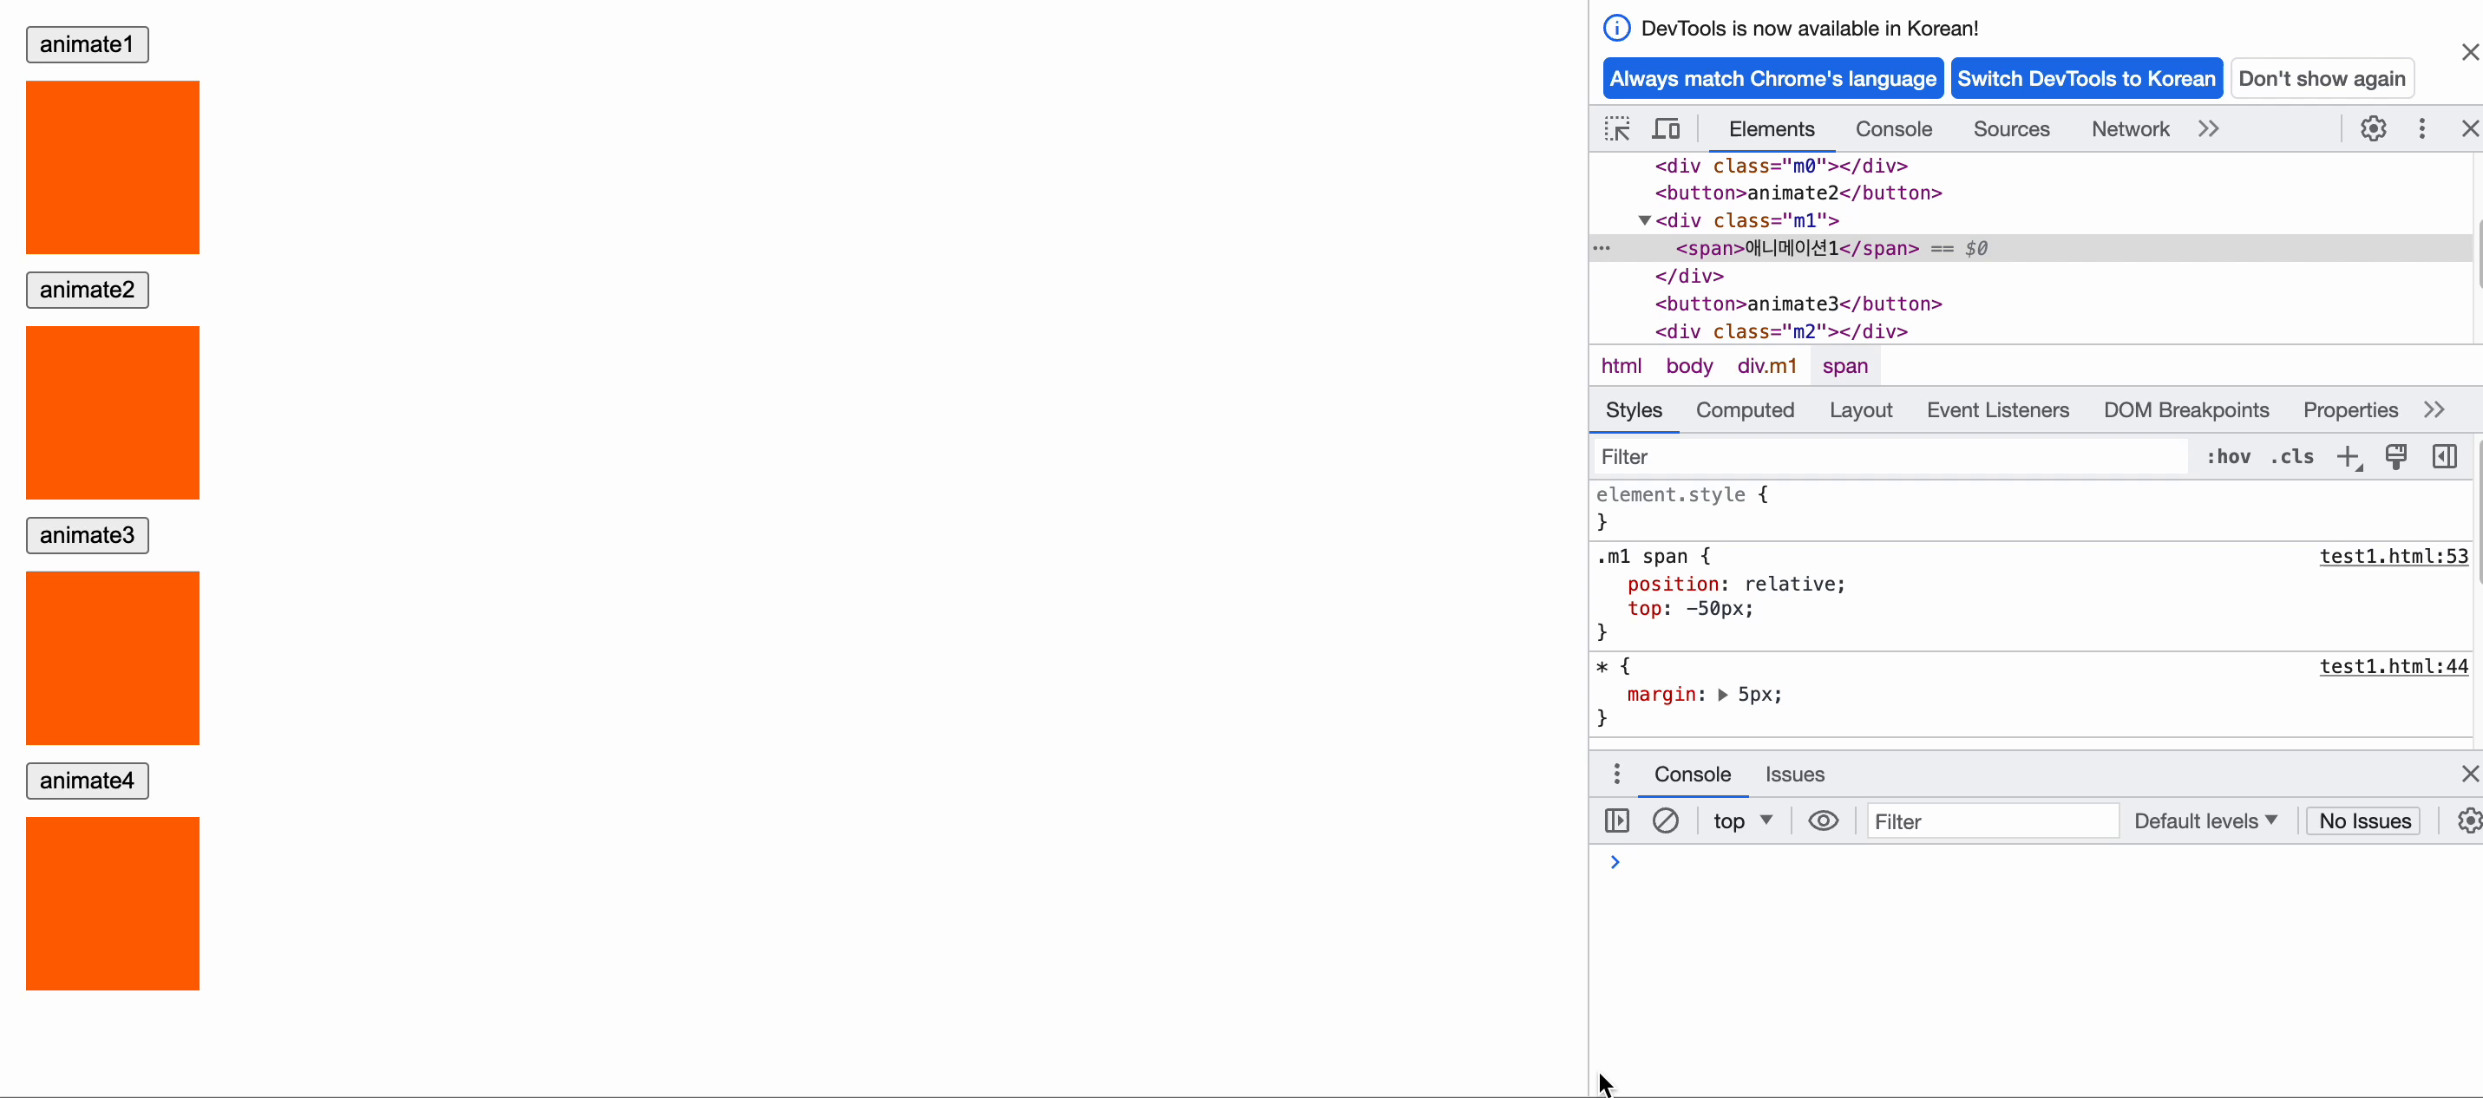Click the top frame dropdown selector

tap(1740, 820)
